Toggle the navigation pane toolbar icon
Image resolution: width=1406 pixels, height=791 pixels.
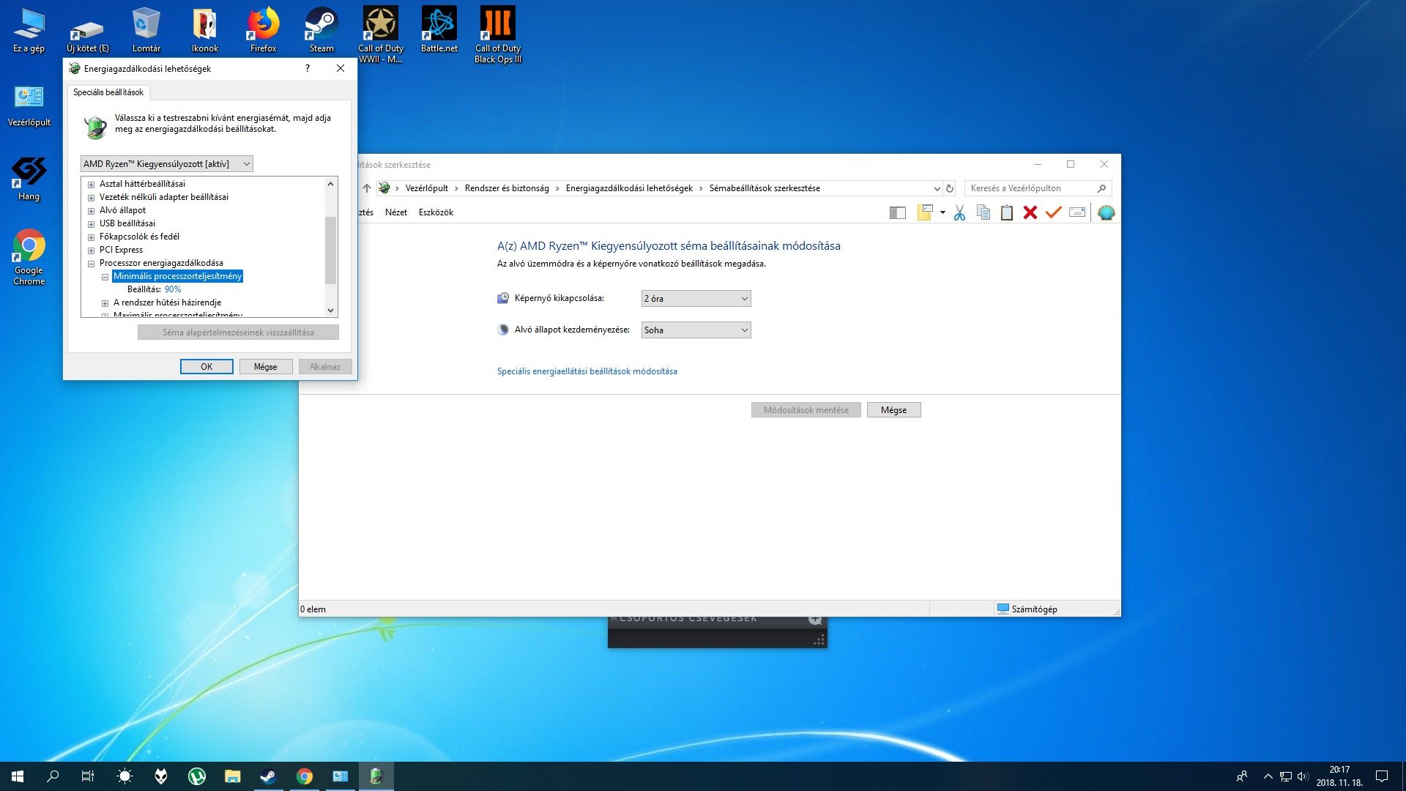coord(898,212)
